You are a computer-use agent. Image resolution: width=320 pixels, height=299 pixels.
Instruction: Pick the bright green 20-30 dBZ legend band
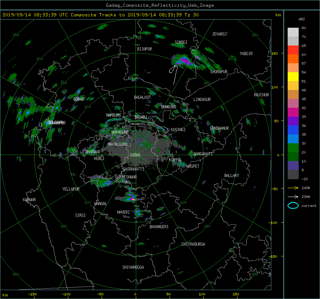293,148
